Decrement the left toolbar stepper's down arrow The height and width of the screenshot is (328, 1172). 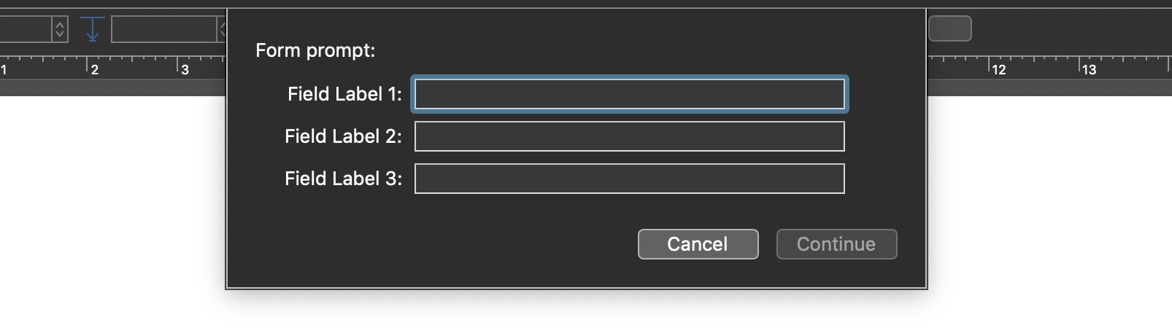(x=60, y=34)
